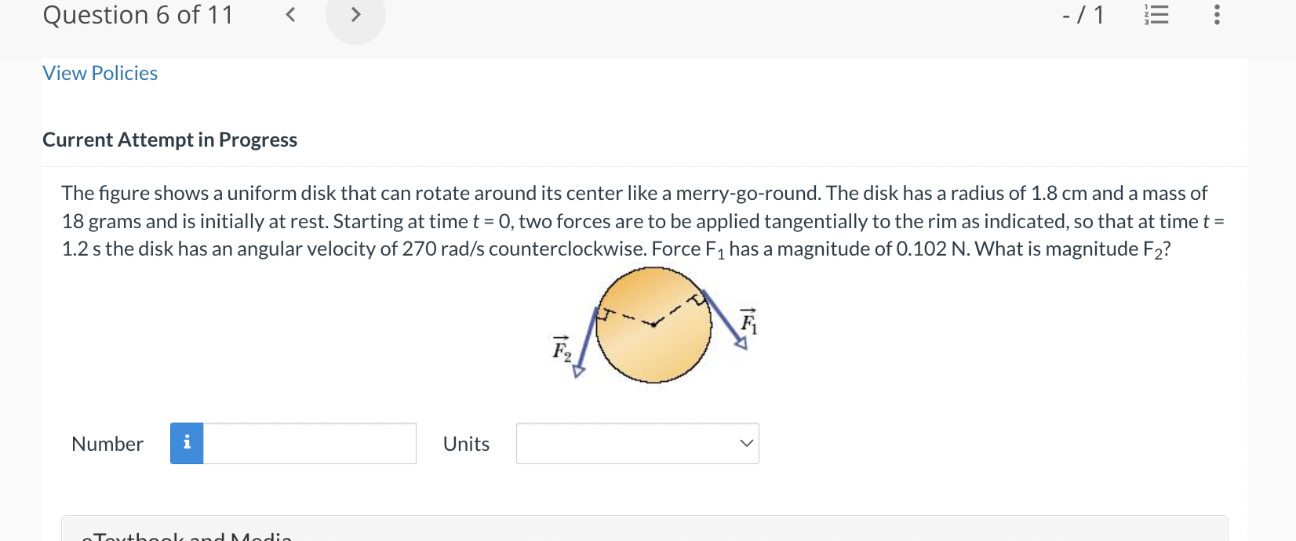The image size is (1296, 541).
Task: Click the score indicator showing - / 1
Action: 1083,14
